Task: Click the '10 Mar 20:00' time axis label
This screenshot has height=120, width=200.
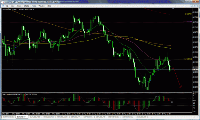Action: click(x=66, y=114)
